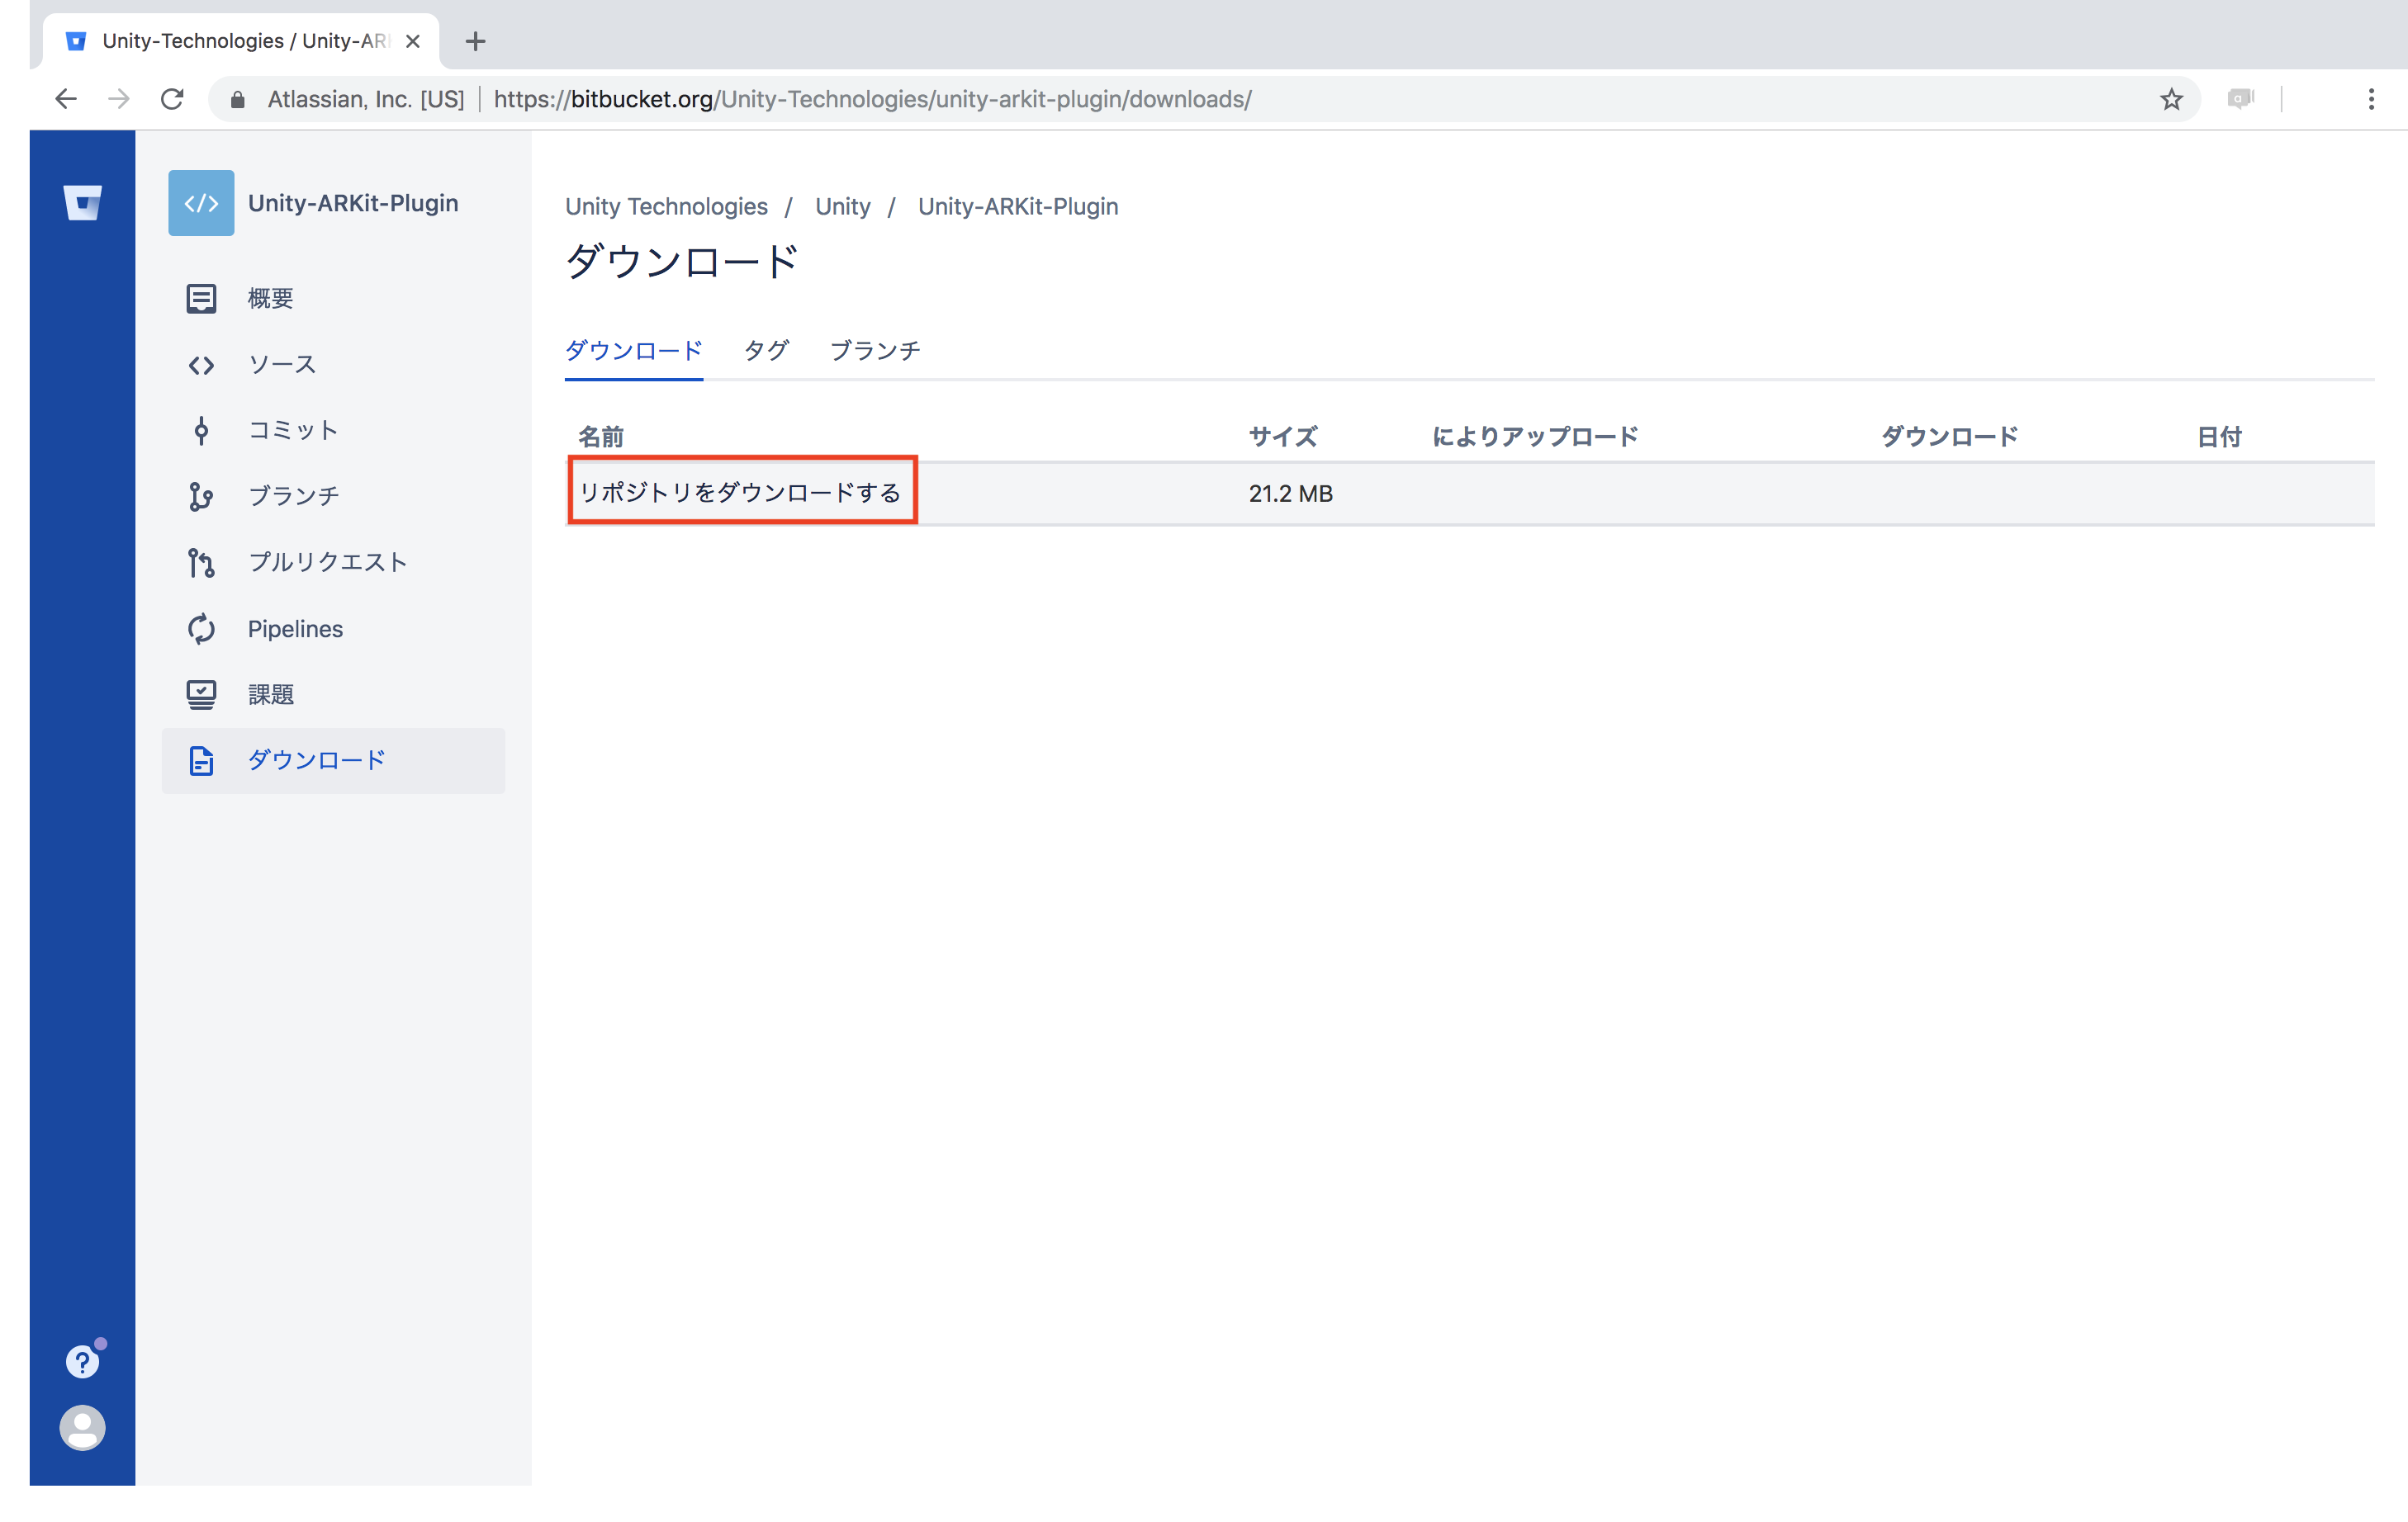2408x1522 pixels.
Task: Click the ダウンロード page heading
Action: click(x=682, y=262)
